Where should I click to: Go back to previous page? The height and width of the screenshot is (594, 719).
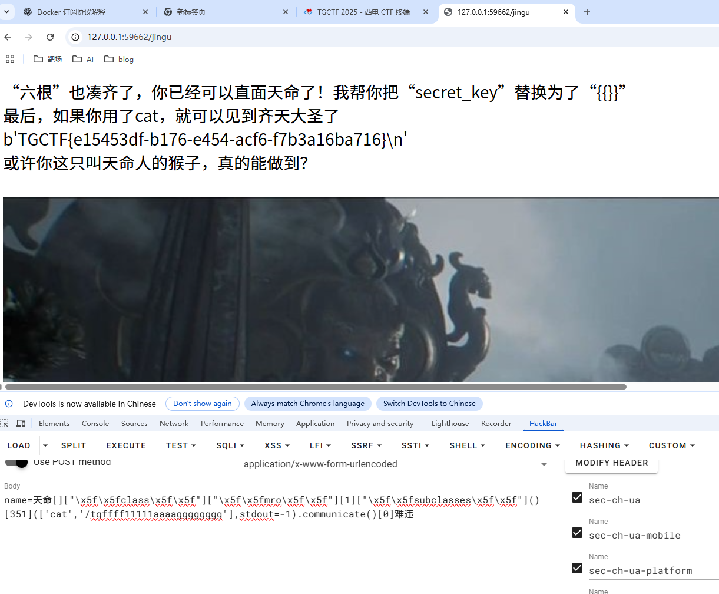tap(8, 37)
